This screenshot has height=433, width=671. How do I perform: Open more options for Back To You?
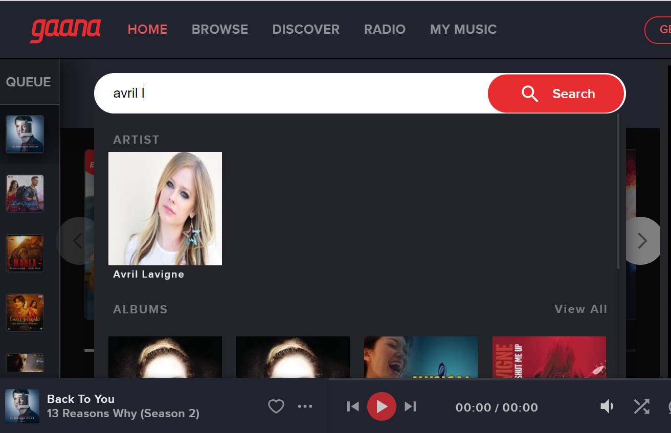(x=305, y=406)
